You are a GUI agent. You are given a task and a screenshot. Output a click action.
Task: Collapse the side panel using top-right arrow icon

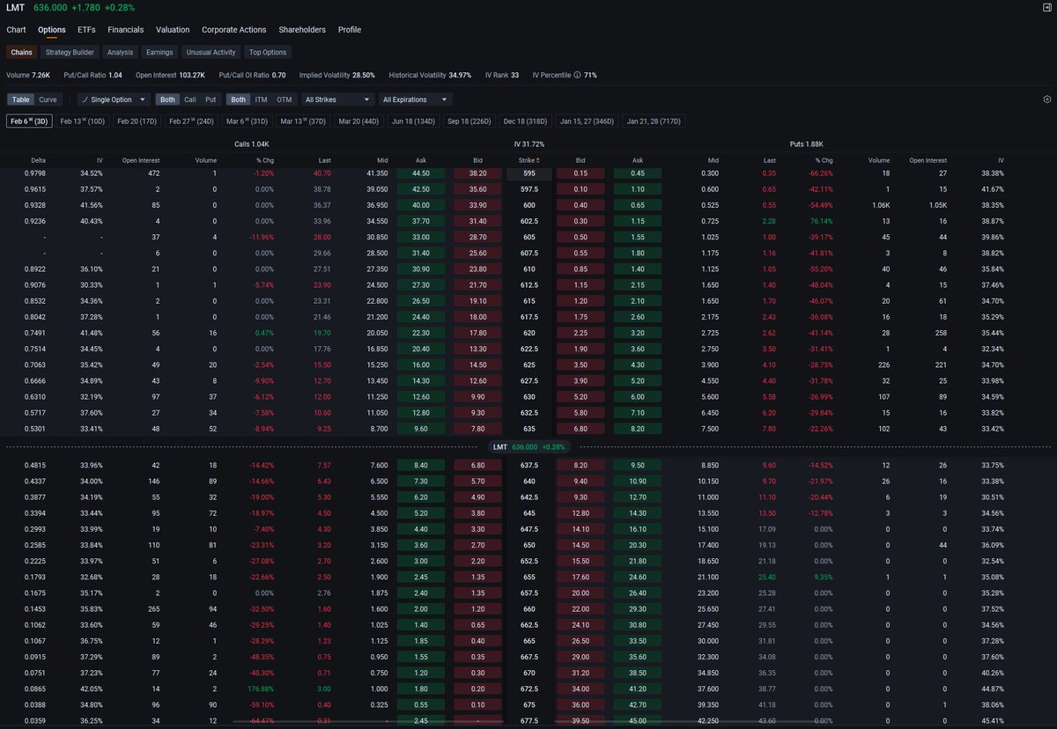pos(1046,7)
